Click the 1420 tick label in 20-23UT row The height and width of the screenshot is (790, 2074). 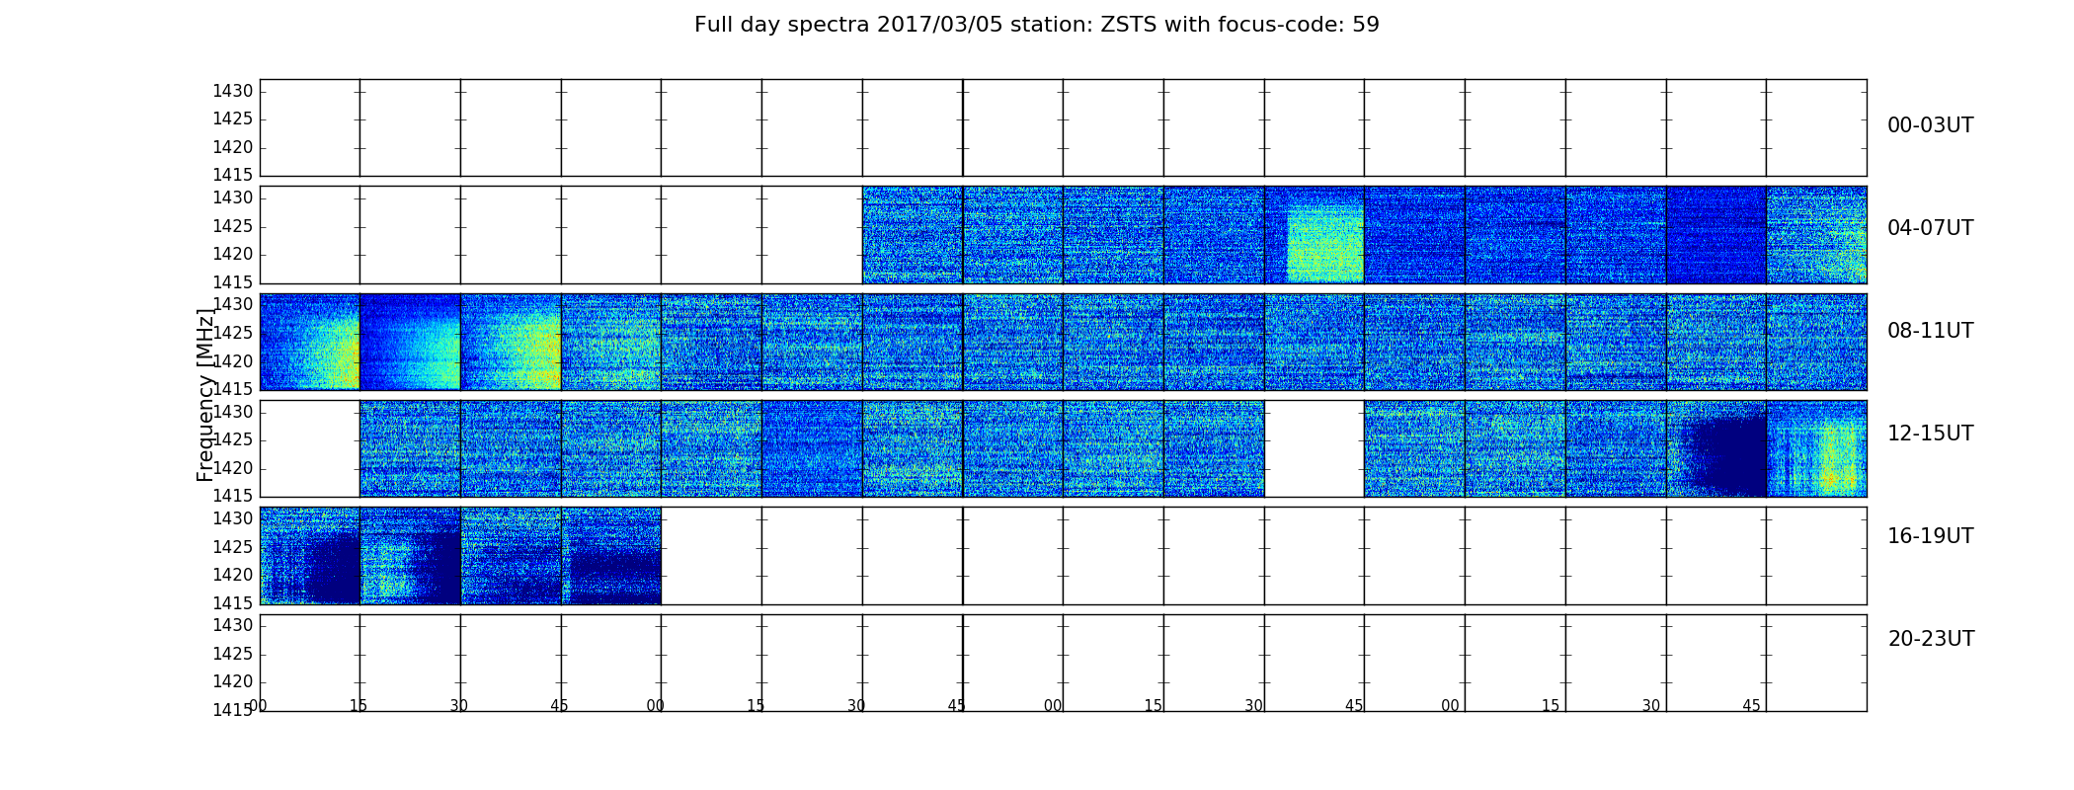pyautogui.click(x=233, y=681)
